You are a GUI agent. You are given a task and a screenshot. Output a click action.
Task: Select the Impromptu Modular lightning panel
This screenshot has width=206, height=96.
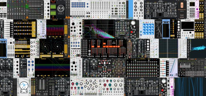pos(158,29)
